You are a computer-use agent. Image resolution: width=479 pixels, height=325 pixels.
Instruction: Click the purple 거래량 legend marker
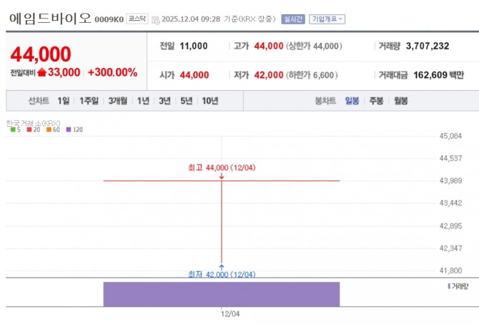pyautogui.click(x=449, y=286)
